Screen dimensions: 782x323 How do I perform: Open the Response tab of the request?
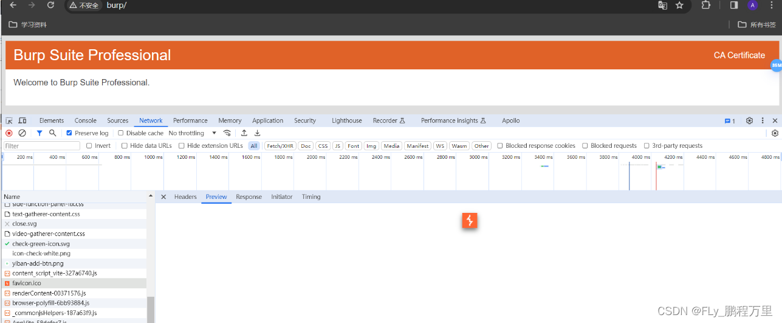[249, 197]
